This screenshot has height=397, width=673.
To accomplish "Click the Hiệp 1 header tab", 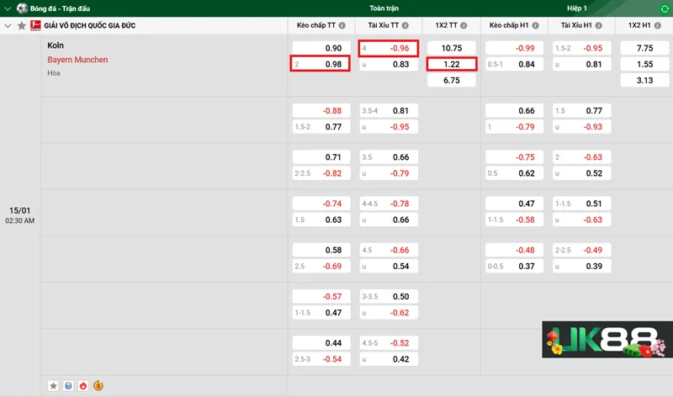I will 577,8.
